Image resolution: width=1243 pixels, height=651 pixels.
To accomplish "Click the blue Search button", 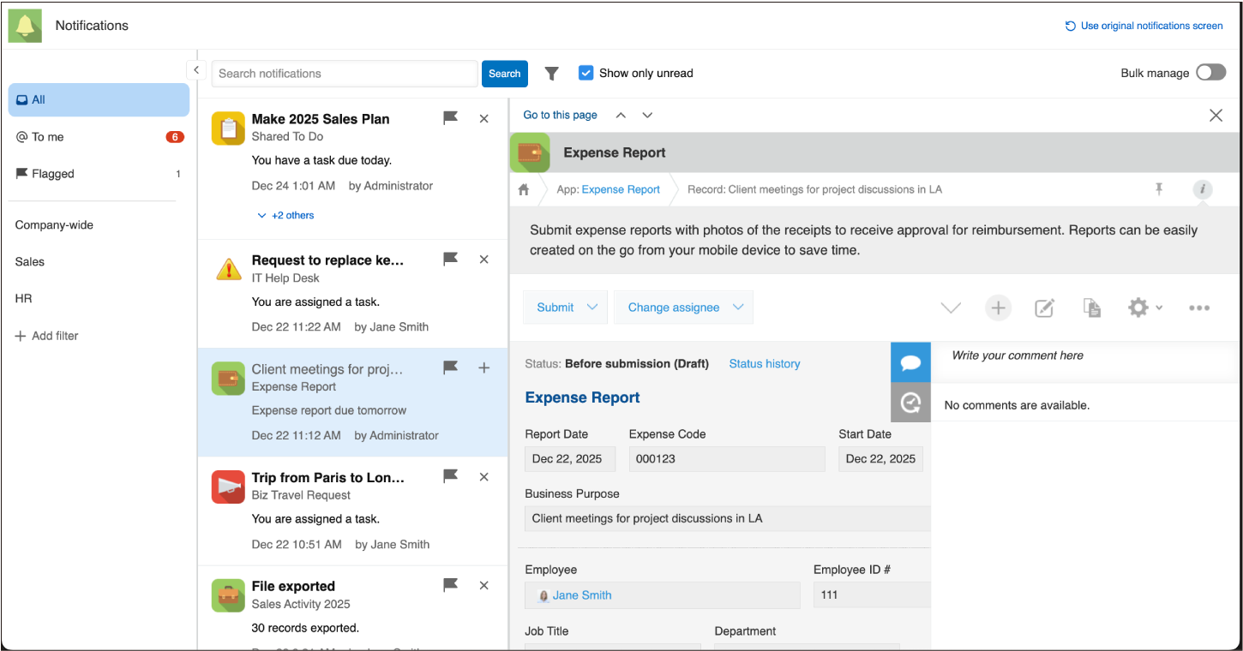I will coord(504,74).
